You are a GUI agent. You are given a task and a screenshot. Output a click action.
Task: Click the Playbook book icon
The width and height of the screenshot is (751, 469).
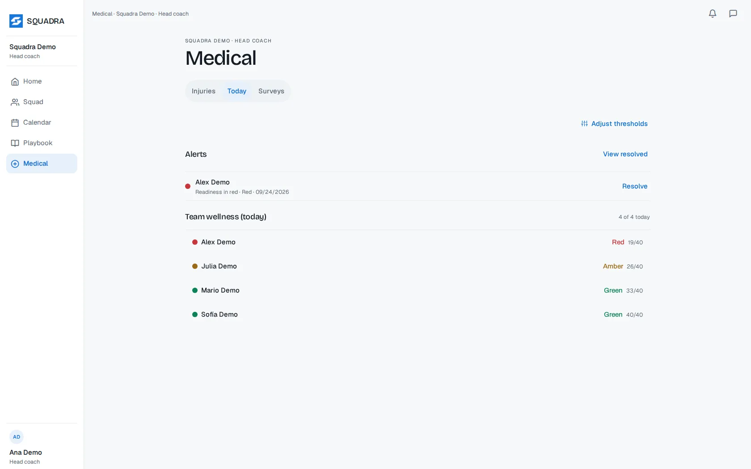point(15,143)
